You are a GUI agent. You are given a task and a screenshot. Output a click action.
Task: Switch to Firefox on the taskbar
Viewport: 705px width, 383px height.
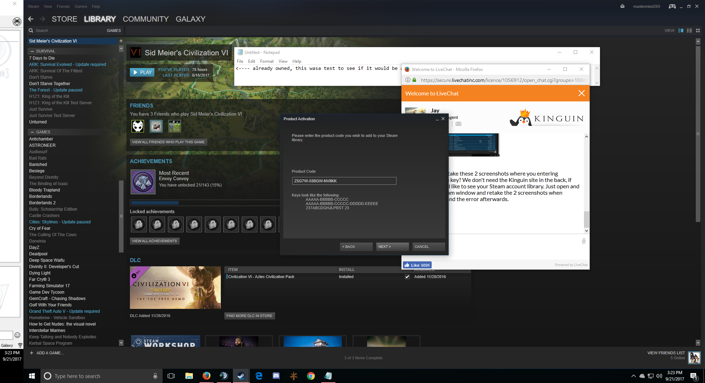click(206, 376)
